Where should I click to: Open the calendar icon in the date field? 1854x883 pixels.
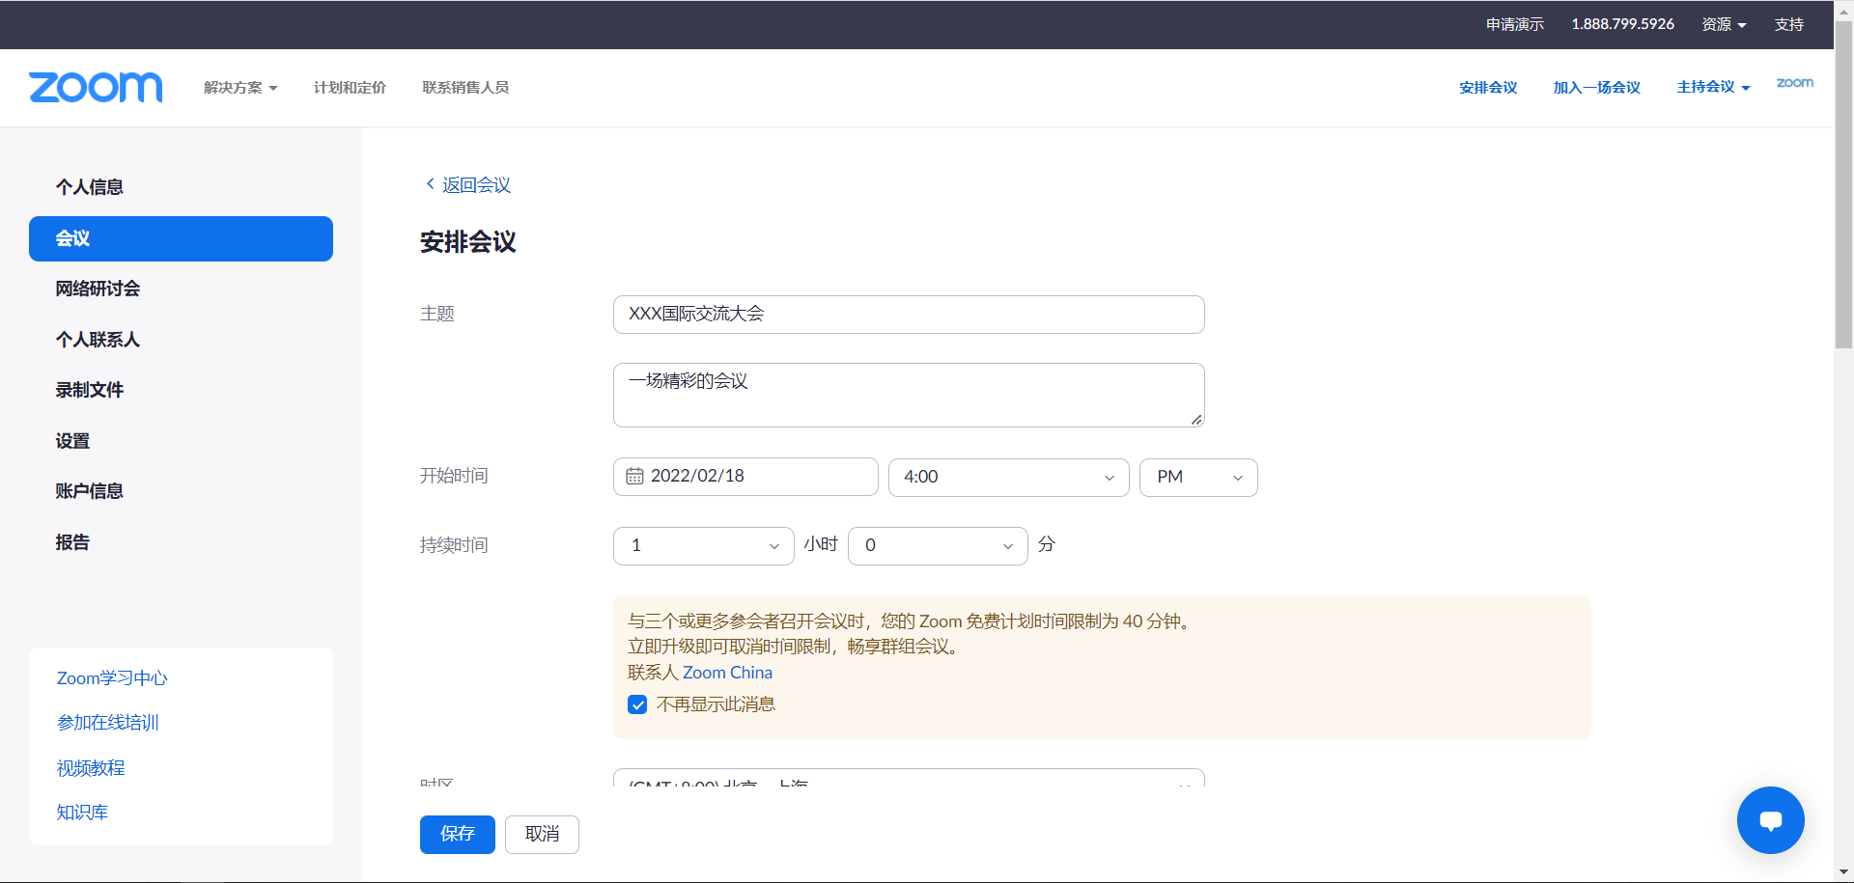click(634, 476)
